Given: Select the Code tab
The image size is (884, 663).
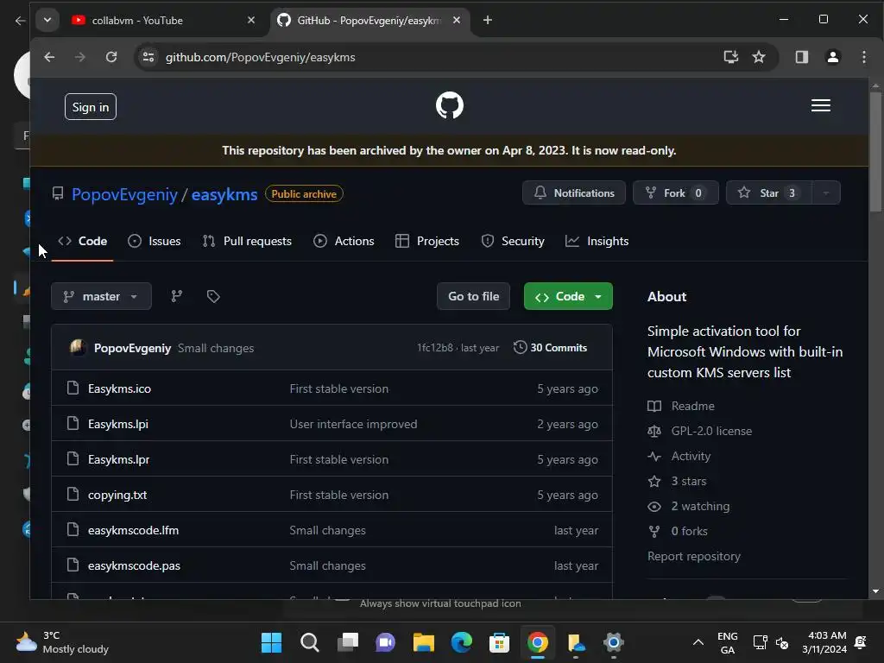Looking at the screenshot, I should (82, 241).
